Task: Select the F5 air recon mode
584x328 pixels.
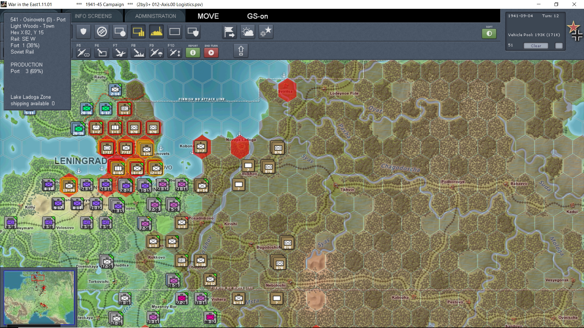Action: pyautogui.click(x=83, y=53)
